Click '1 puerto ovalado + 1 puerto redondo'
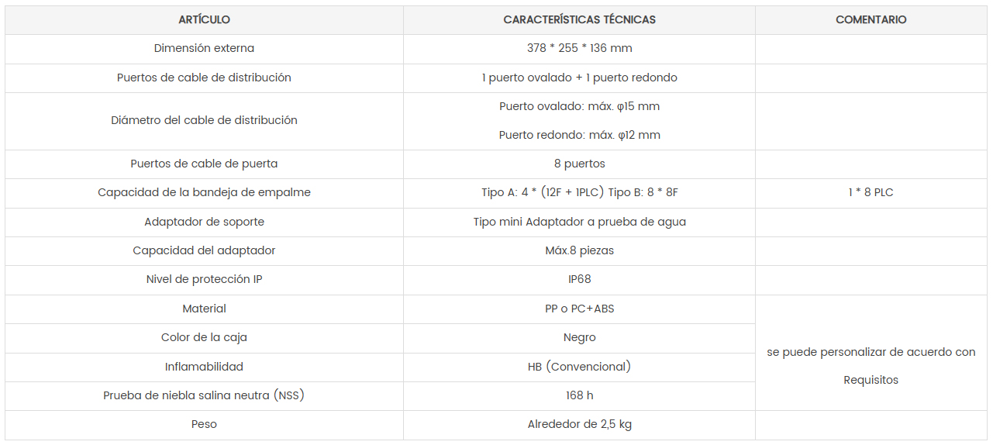This screenshot has width=993, height=445. coord(579,78)
